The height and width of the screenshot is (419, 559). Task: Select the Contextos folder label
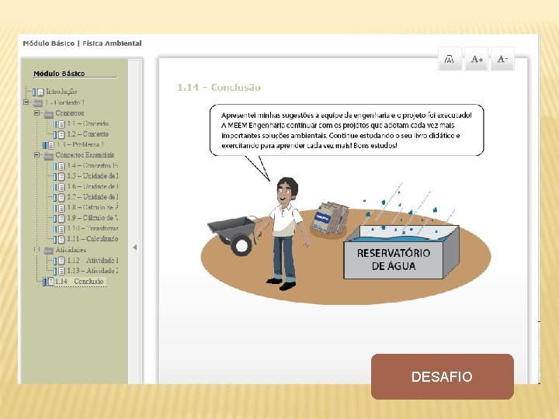coord(70,113)
